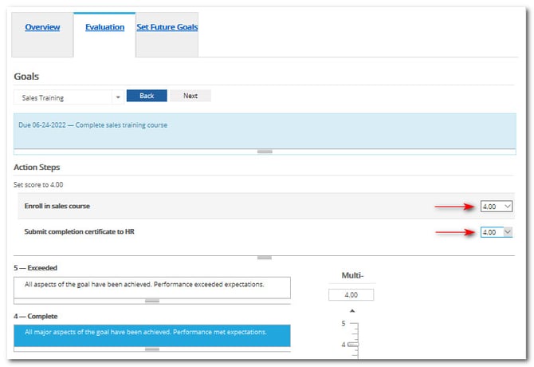Click resize grip under the Exceeded description
This screenshot has width=534, height=367.
click(152, 301)
